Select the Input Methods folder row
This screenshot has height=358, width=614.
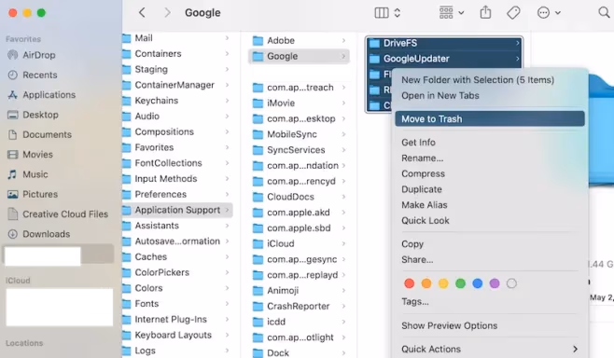177,179
